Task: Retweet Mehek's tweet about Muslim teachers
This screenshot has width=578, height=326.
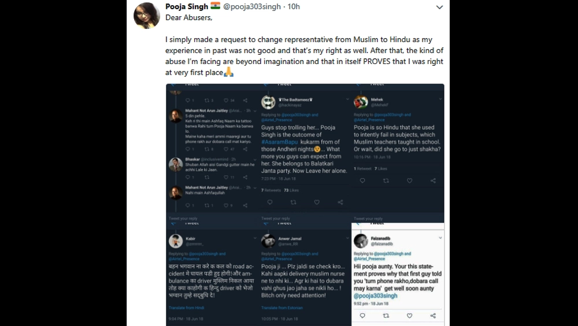Action: [386, 181]
